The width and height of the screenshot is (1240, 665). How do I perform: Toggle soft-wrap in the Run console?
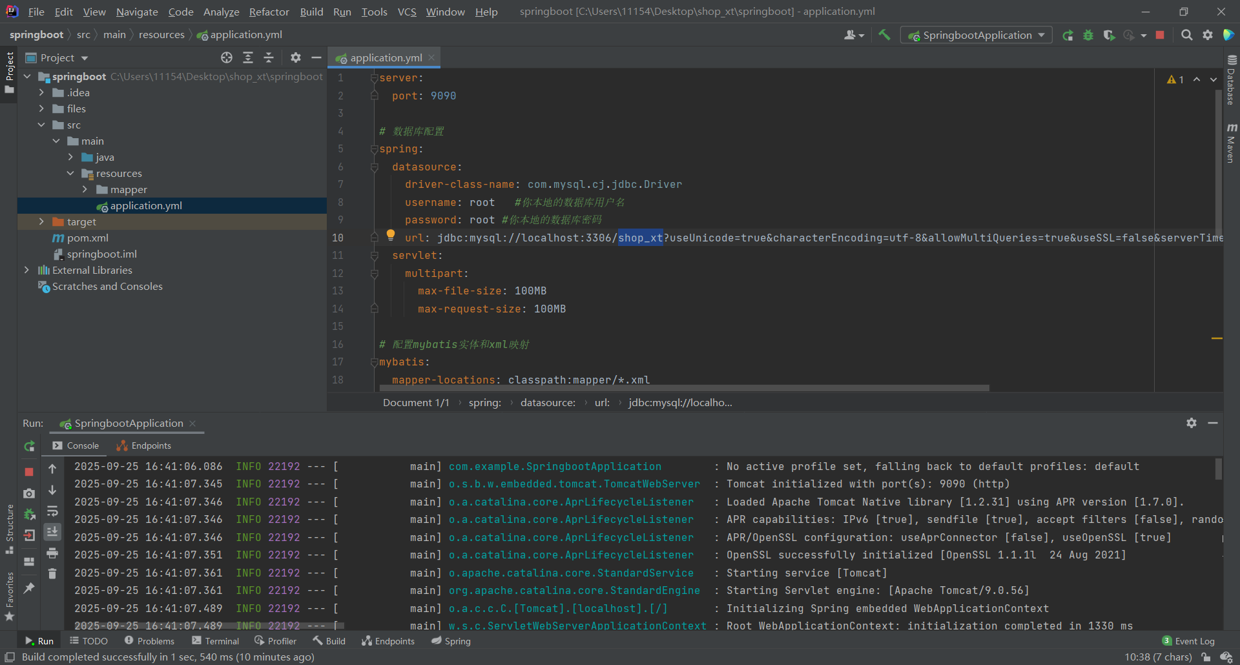(52, 511)
